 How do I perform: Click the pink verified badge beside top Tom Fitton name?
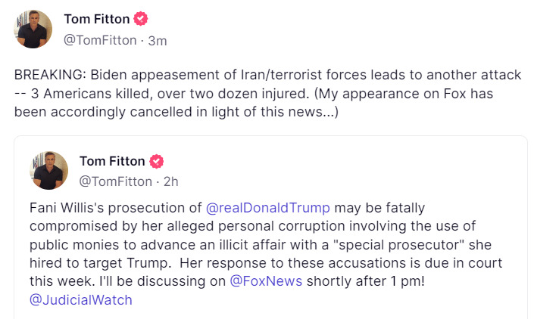click(x=140, y=19)
